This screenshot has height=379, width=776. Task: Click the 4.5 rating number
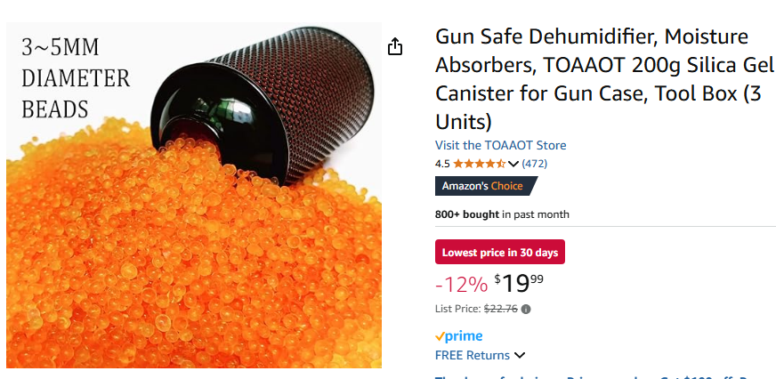pyautogui.click(x=442, y=164)
